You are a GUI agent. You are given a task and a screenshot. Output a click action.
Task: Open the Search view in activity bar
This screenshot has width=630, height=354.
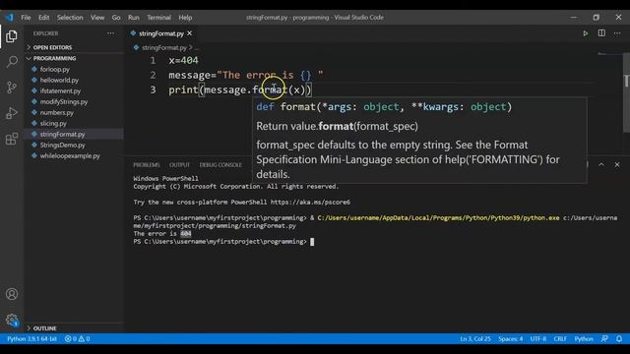[x=12, y=61]
